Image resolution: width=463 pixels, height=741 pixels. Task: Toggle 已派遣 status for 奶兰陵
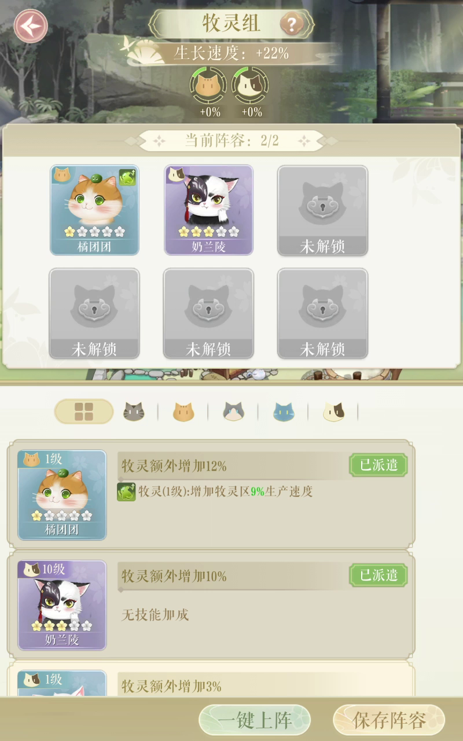(379, 575)
